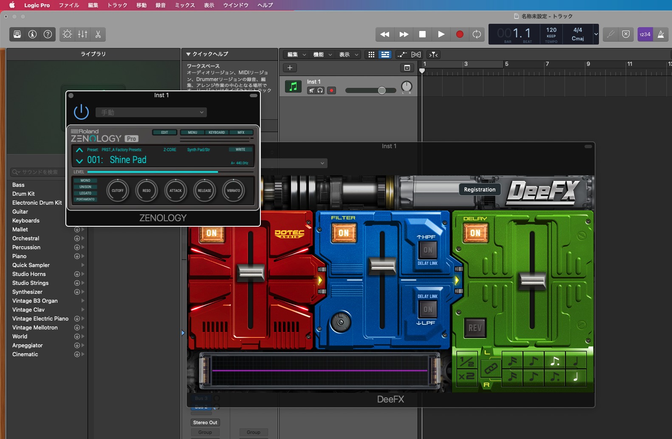Screen dimensions: 672x439
Task: Open the トラック menu in menu bar
Action: pos(117,5)
